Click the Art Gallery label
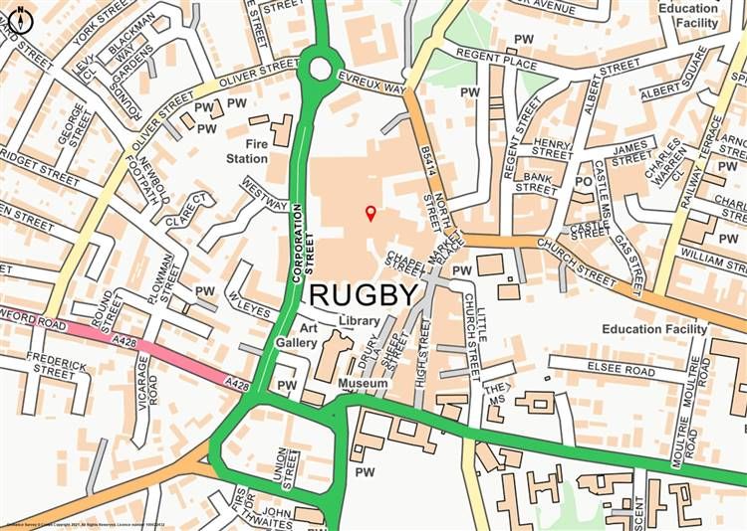Viewport: 747px width, 531px height. [297, 336]
